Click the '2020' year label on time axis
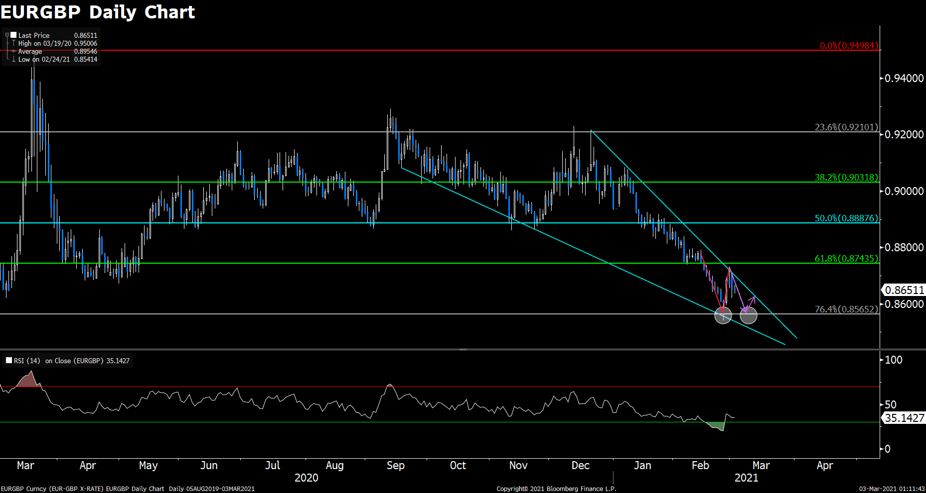Screen dimensions: 926x493 click(307, 478)
